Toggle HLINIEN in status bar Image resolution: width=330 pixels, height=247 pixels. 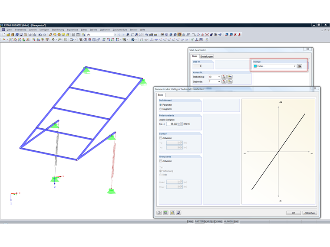[228, 221]
